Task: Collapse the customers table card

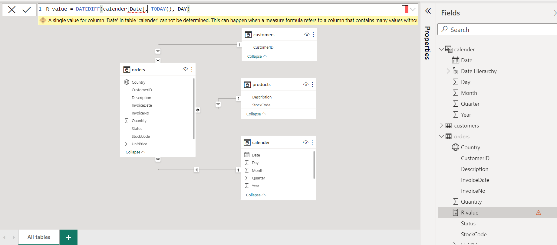Action: [x=257, y=56]
